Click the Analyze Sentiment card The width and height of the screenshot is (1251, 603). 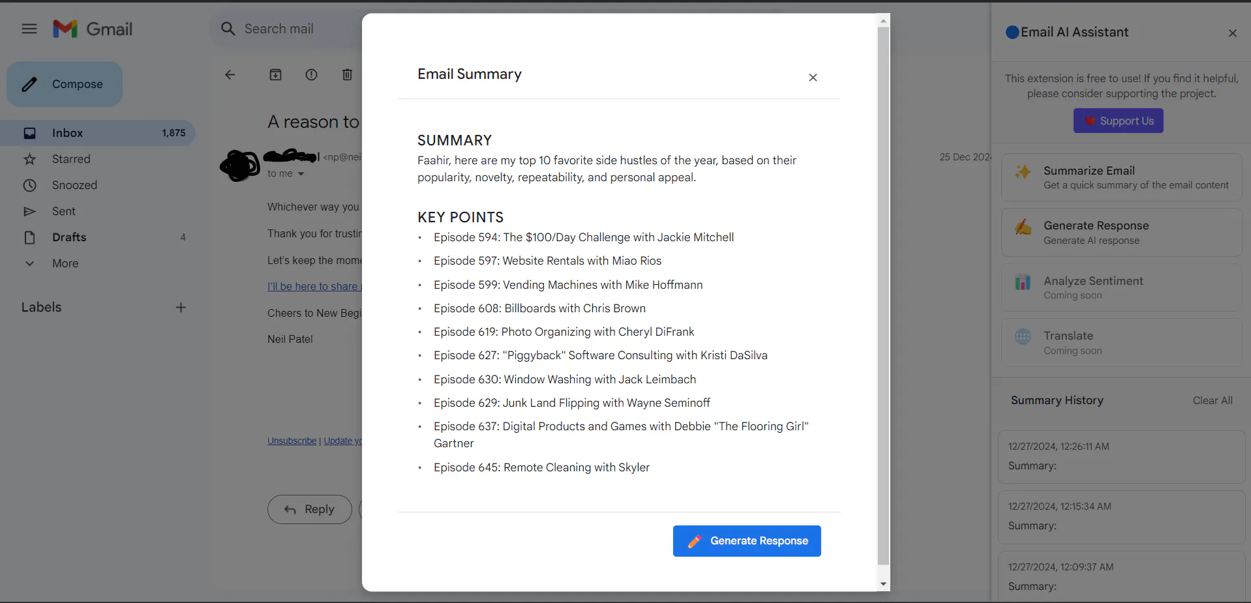[1121, 287]
